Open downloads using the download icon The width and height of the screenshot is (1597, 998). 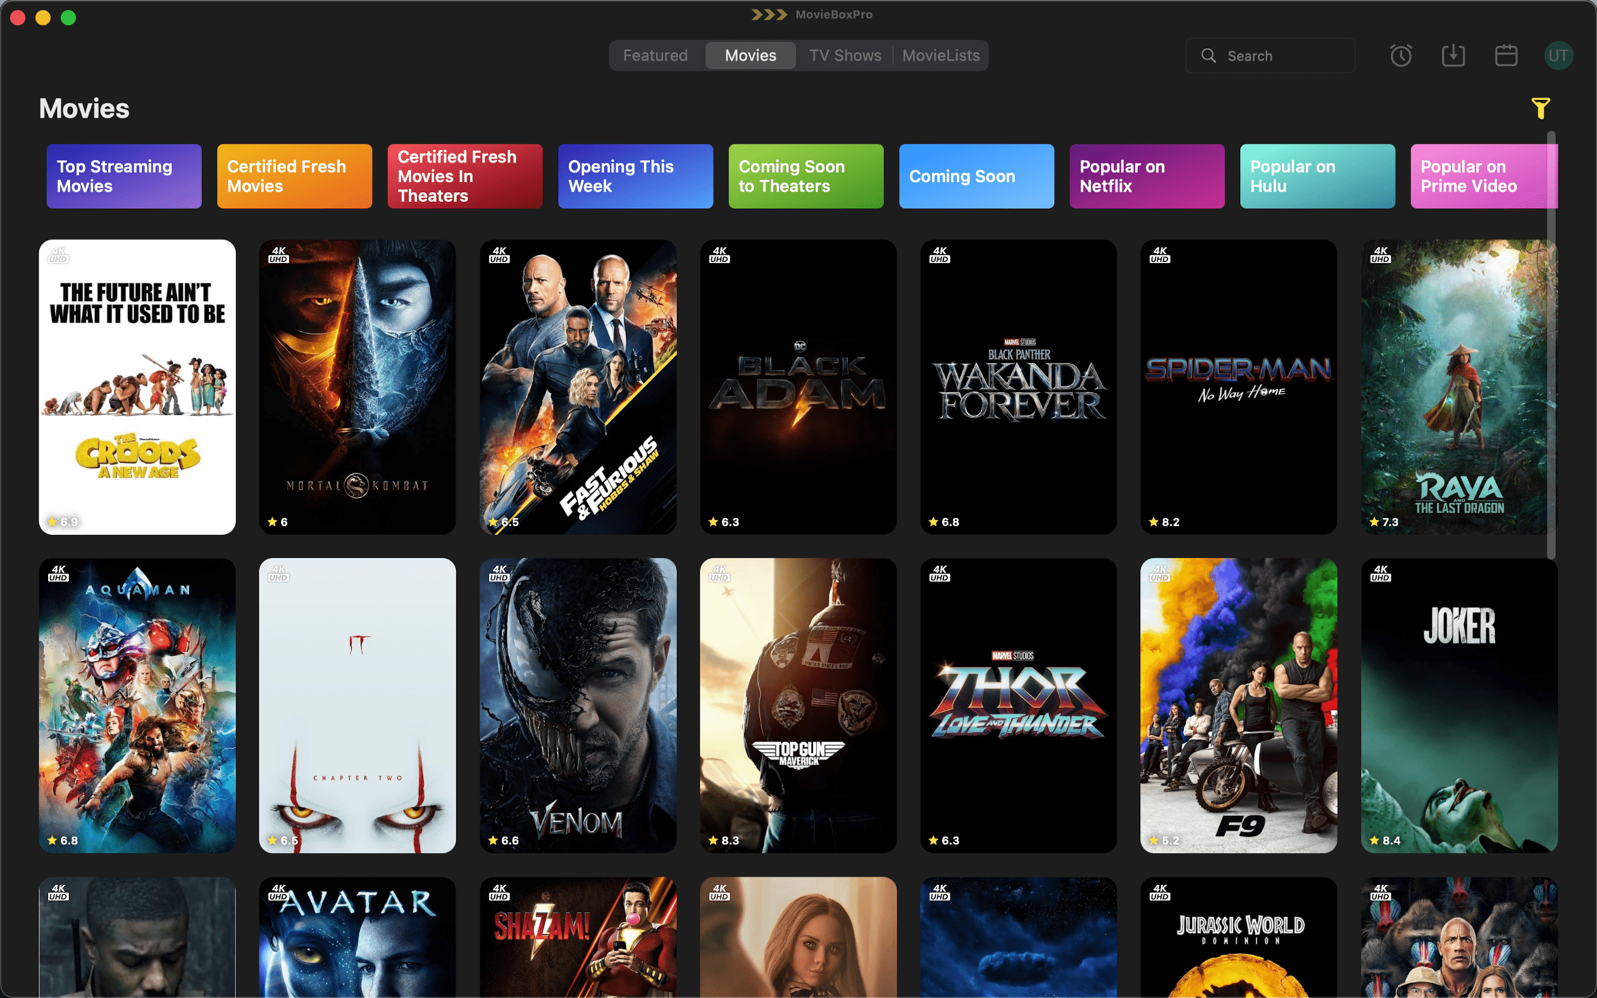pos(1453,56)
